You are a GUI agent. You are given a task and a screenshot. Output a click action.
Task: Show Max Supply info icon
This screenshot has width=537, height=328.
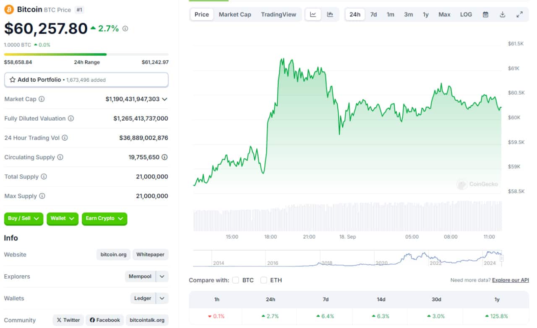pyautogui.click(x=42, y=196)
